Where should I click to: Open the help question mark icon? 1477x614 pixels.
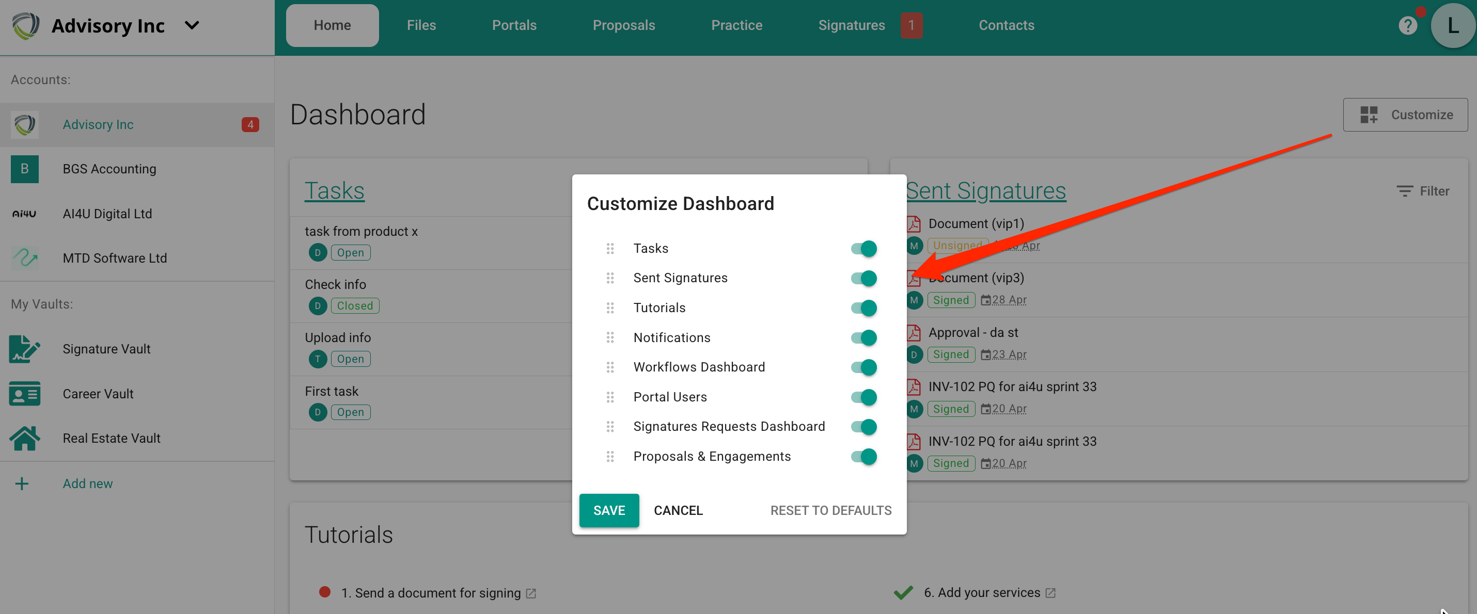[1407, 26]
